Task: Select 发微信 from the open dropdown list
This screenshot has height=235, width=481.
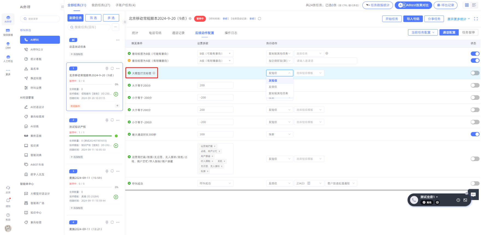Action: 273,87
